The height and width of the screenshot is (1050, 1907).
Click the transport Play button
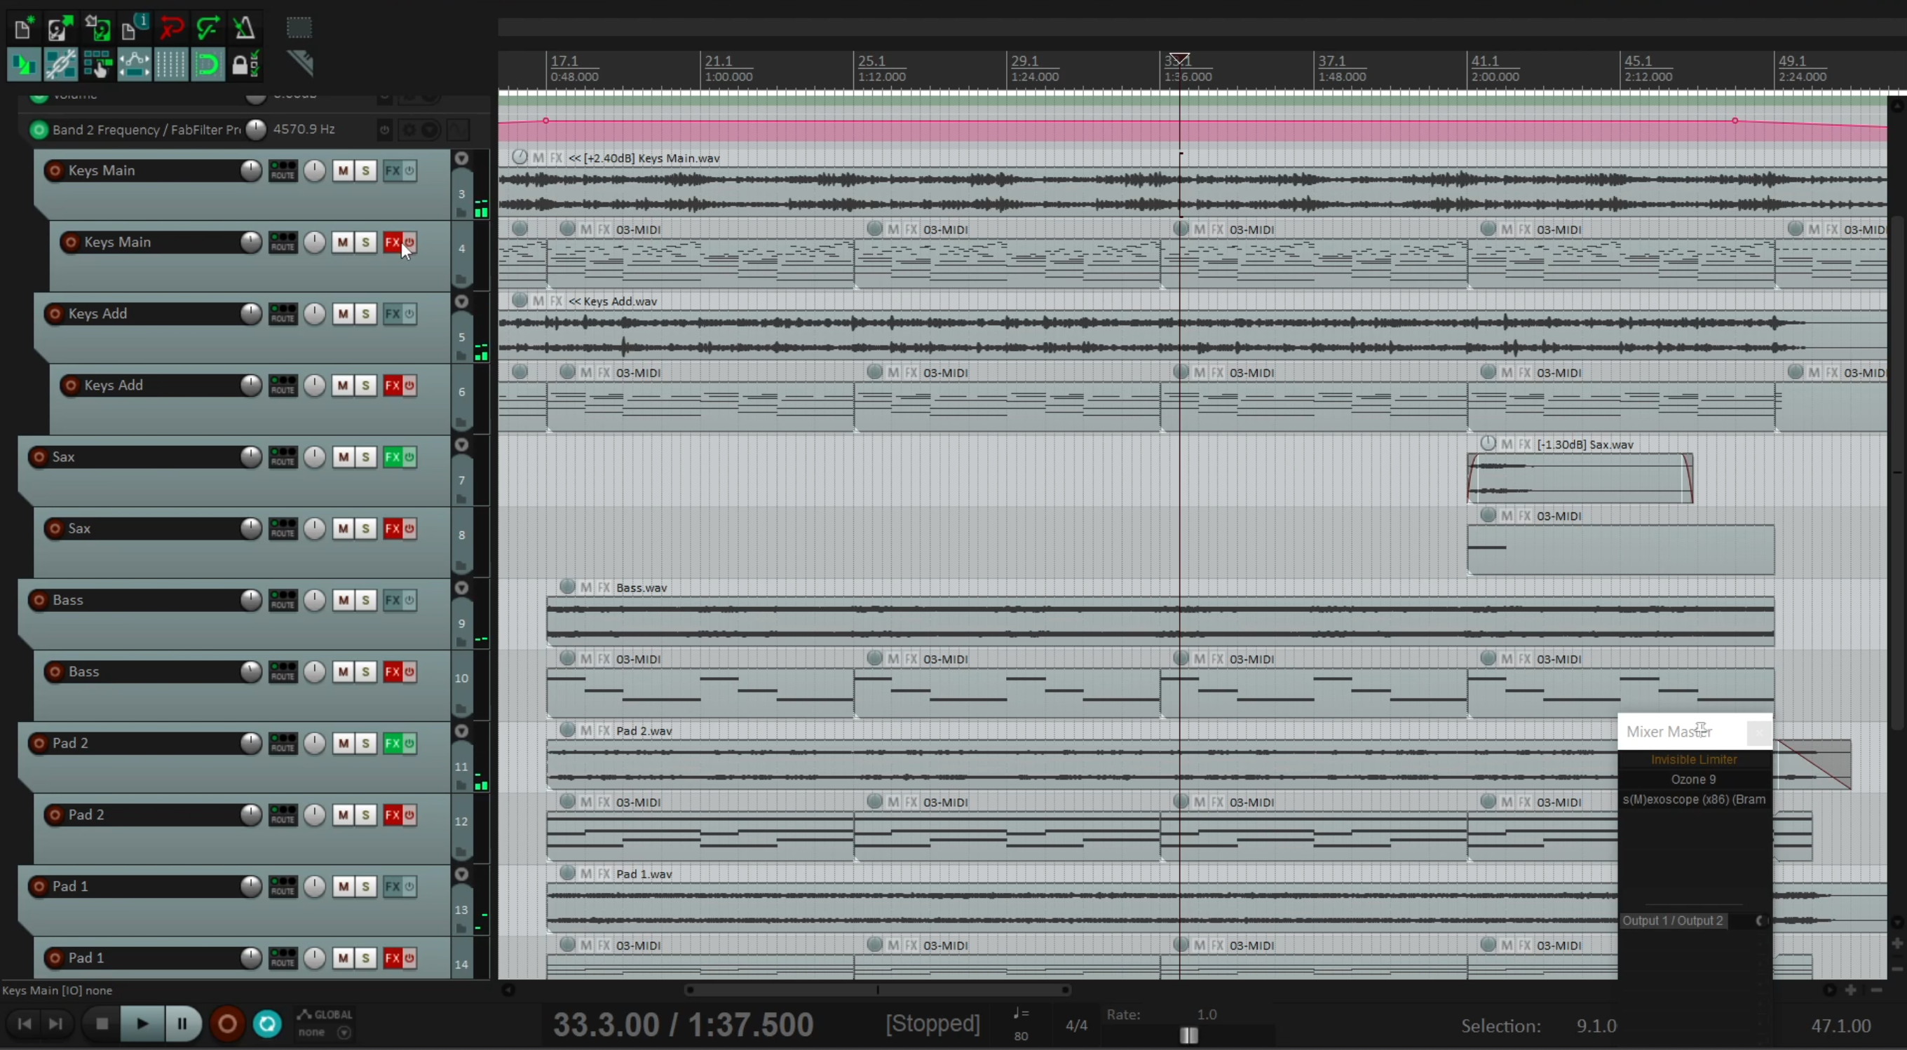142,1024
